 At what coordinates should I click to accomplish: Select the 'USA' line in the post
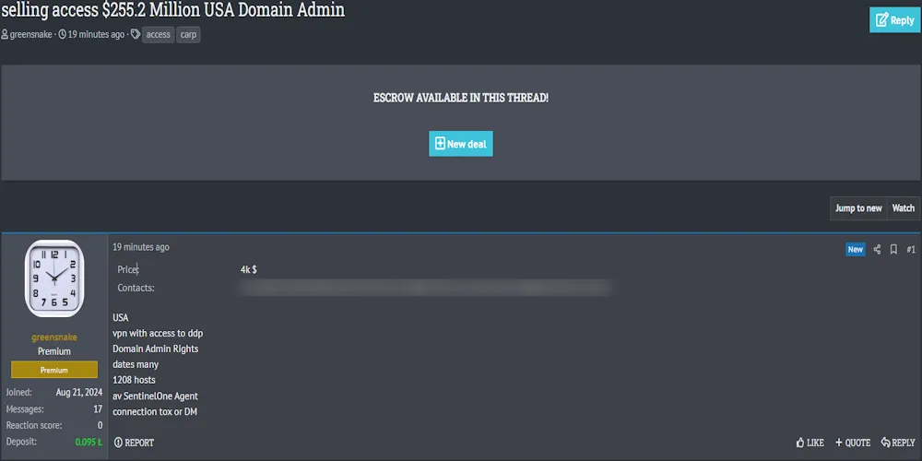pos(121,317)
